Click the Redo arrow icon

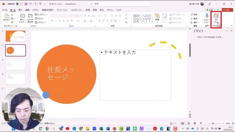pyautogui.click(x=36, y=4)
